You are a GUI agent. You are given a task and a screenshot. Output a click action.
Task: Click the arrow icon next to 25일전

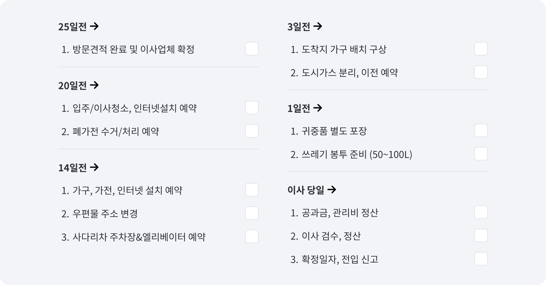pos(94,26)
